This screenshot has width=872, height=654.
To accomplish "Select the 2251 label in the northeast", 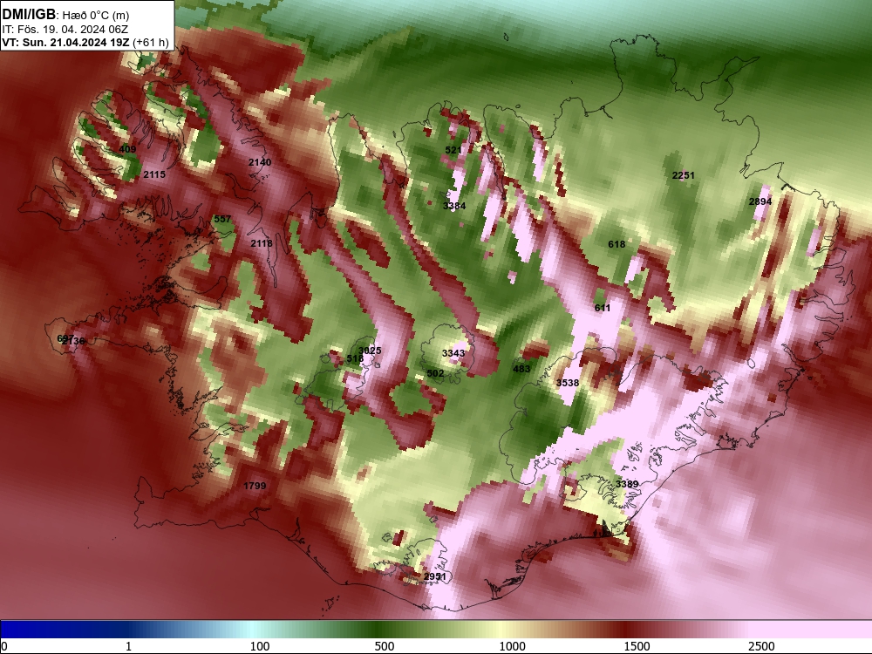I will [x=684, y=175].
